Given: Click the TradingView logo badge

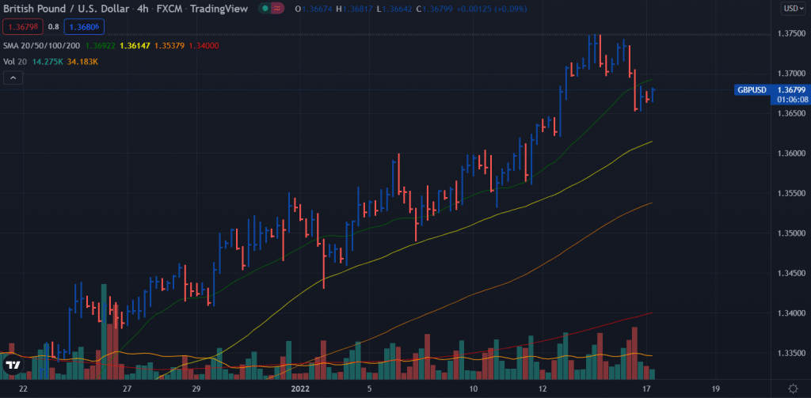Looking at the screenshot, I should coord(13,365).
